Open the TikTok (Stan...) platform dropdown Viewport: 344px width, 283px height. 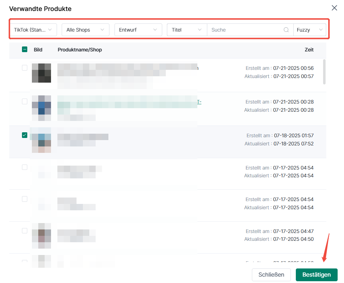point(33,30)
